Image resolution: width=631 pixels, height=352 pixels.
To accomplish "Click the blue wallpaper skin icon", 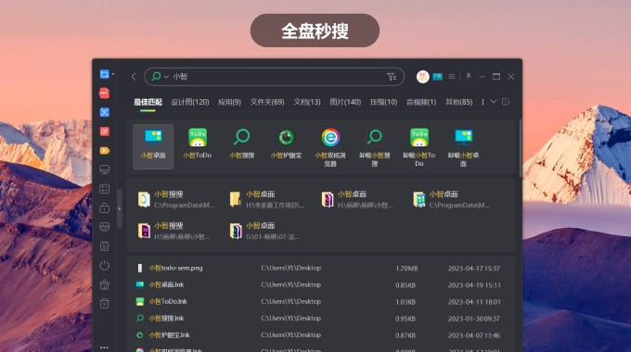I will (x=437, y=76).
